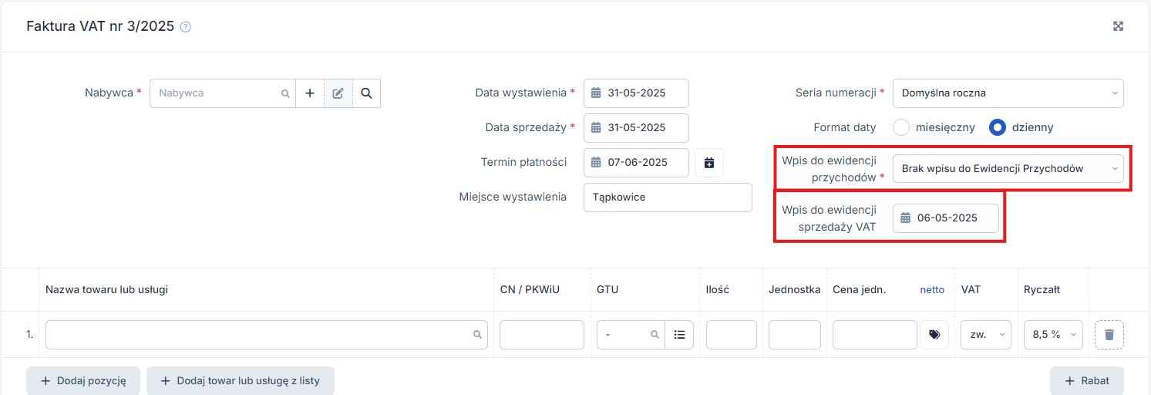Edit buyer details with pencil icon
This screenshot has height=395, width=1151.
click(338, 93)
